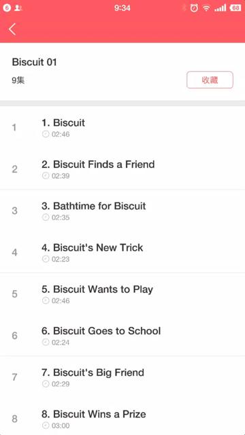Open 4. Biscuit's New Trick
Image resolution: width=245 pixels, height=435 pixels.
[x=122, y=252]
